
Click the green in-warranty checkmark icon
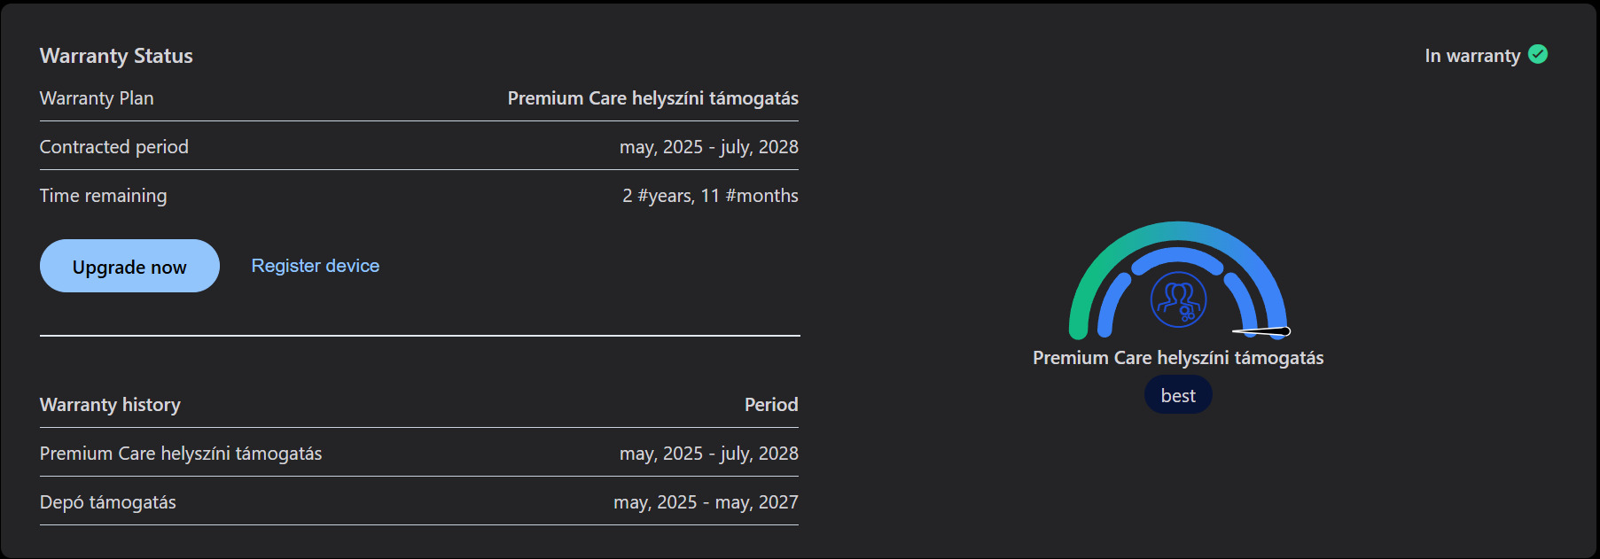pyautogui.click(x=1538, y=54)
